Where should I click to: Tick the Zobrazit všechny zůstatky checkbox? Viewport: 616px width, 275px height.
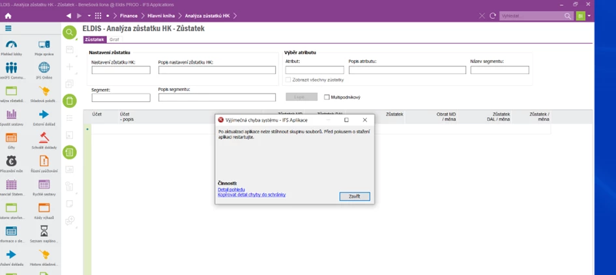[288, 80]
